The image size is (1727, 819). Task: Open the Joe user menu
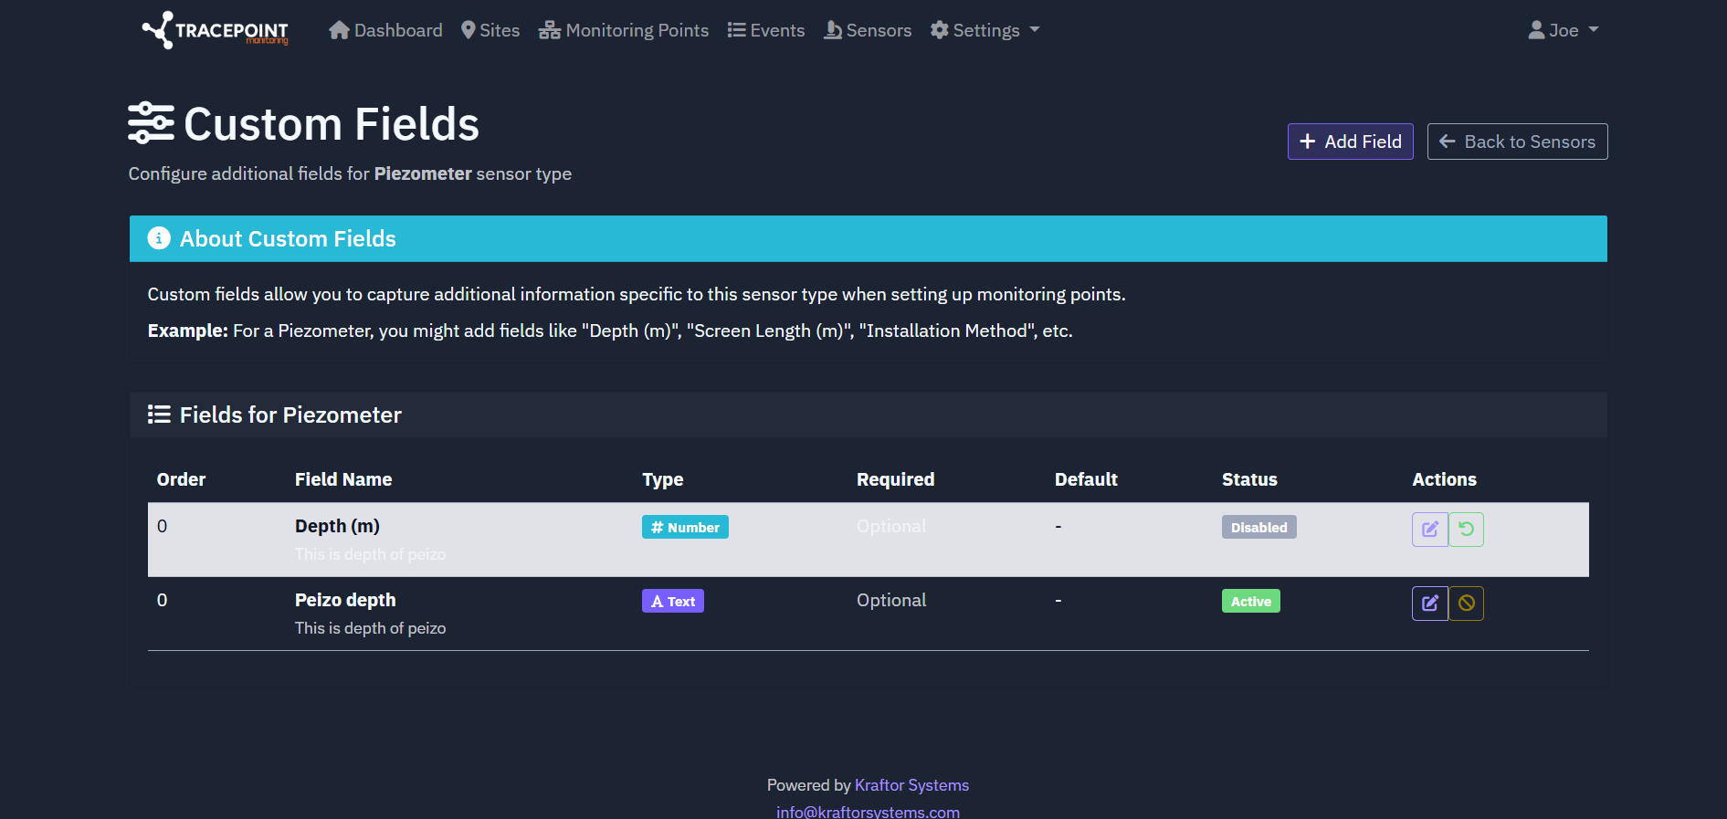point(1564,30)
